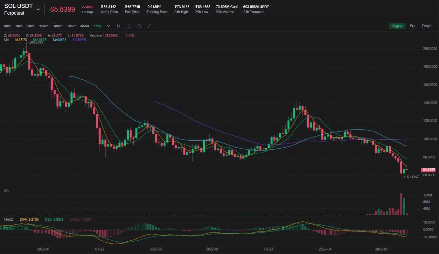The height and width of the screenshot is (254, 439).
Task: Switch to the 1hour timeframe
Action: click(71, 26)
